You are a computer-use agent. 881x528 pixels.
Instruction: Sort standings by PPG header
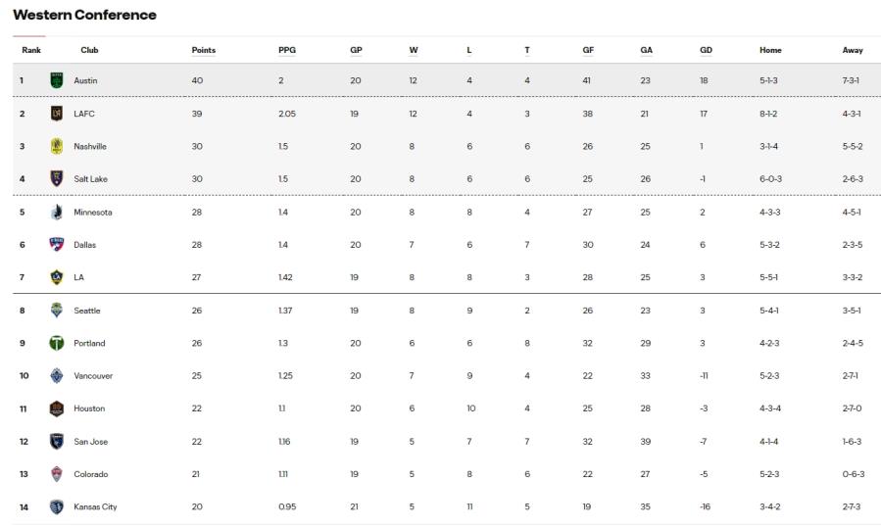click(287, 50)
